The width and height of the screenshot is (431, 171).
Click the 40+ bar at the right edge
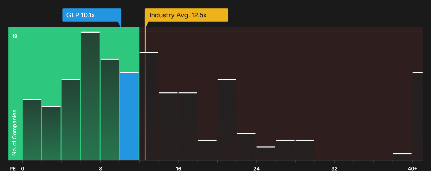click(x=418, y=116)
